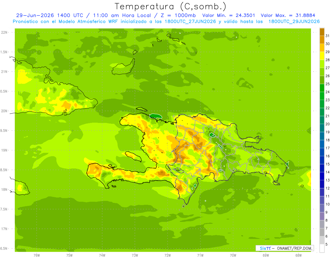This screenshot has height=259, width=335.
Task: Select the teal legend segment between 19 and 20
Action: tap(322, 128)
